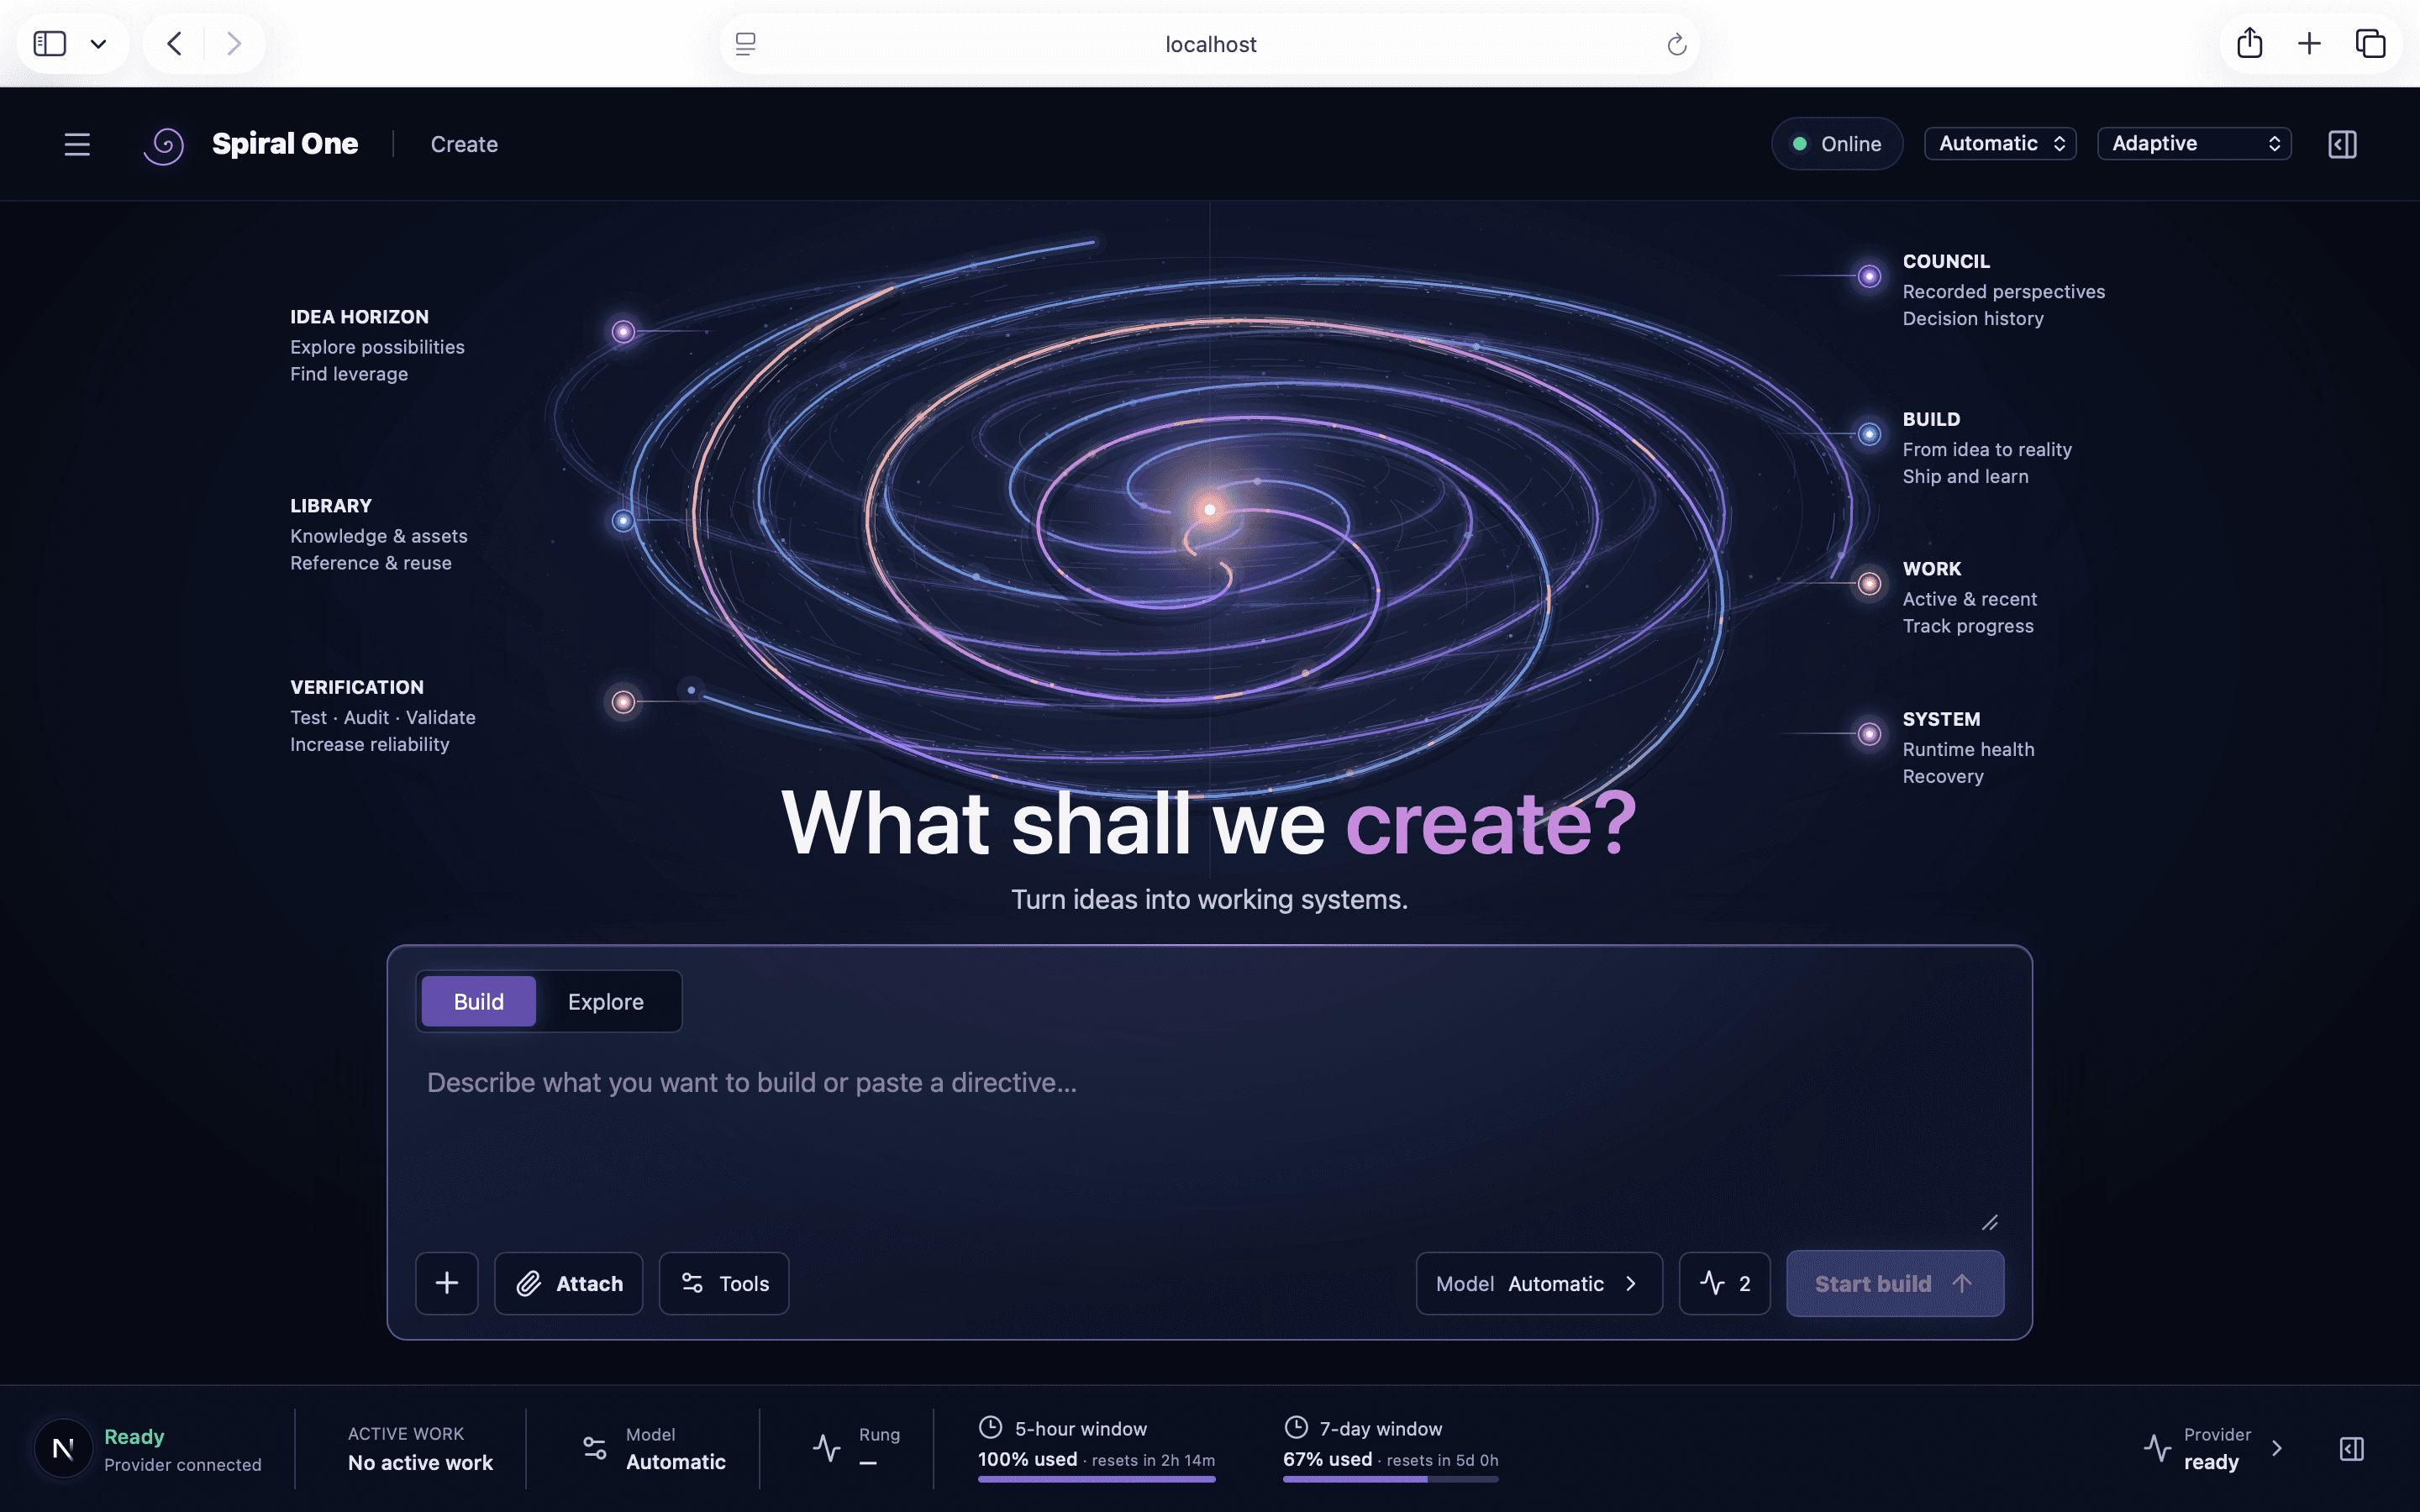Click the 5-hour window clock icon
Image resolution: width=2420 pixels, height=1512 pixels.
pyautogui.click(x=990, y=1427)
